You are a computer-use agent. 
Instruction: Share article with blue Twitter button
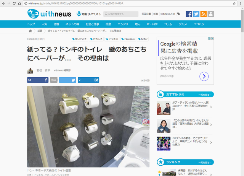67,80
